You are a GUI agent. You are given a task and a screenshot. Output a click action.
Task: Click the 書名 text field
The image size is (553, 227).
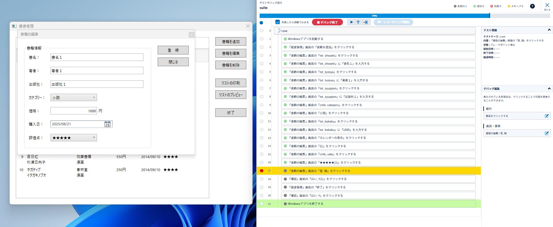pos(97,57)
